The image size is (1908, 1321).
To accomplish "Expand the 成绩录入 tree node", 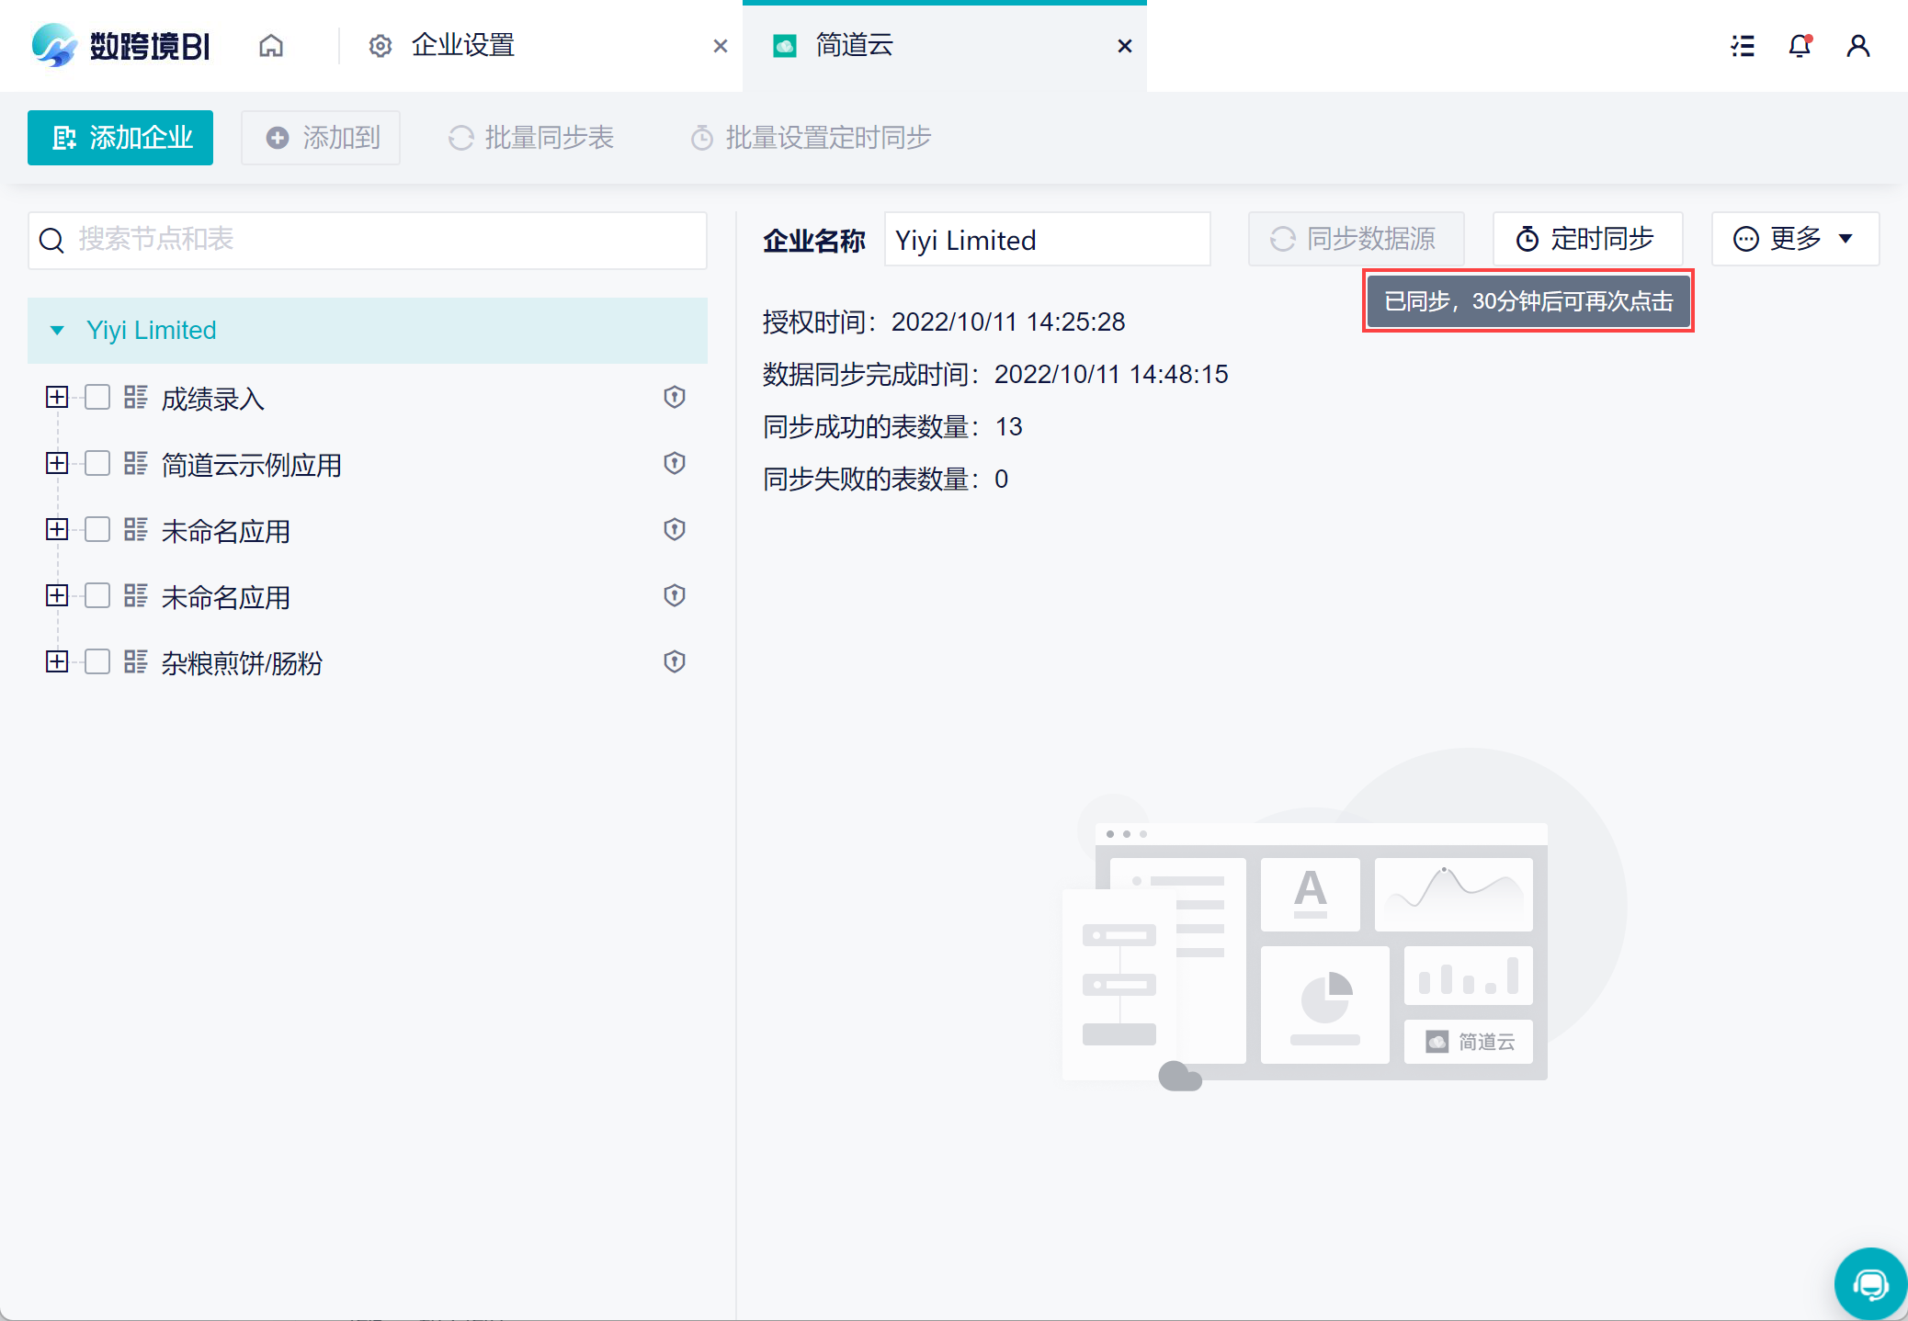I will point(57,397).
